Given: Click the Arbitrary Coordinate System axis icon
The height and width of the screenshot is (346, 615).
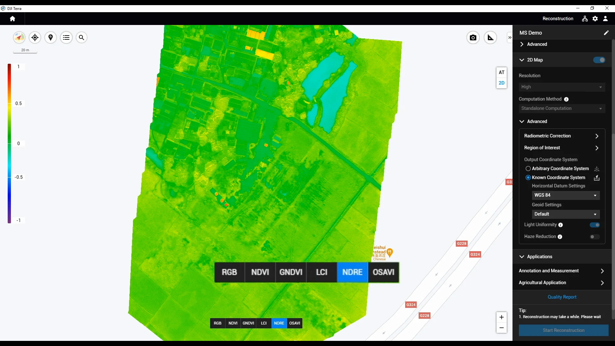Looking at the screenshot, I should tap(597, 169).
